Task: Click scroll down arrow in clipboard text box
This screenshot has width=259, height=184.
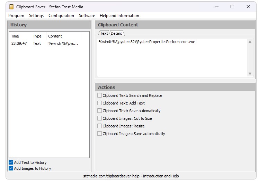Action: (x=250, y=74)
